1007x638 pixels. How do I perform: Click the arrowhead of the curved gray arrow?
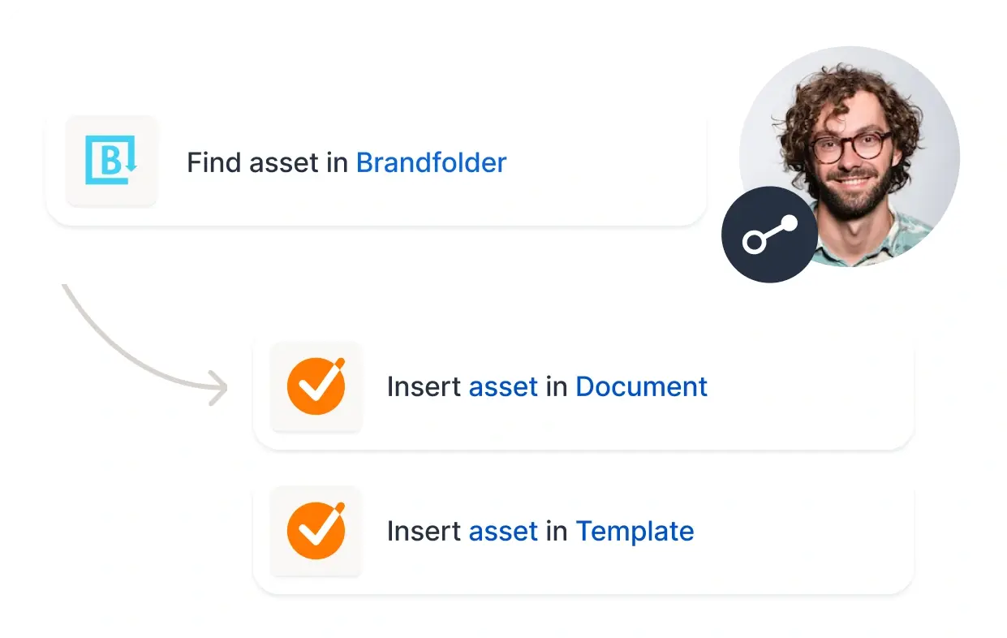tap(218, 388)
